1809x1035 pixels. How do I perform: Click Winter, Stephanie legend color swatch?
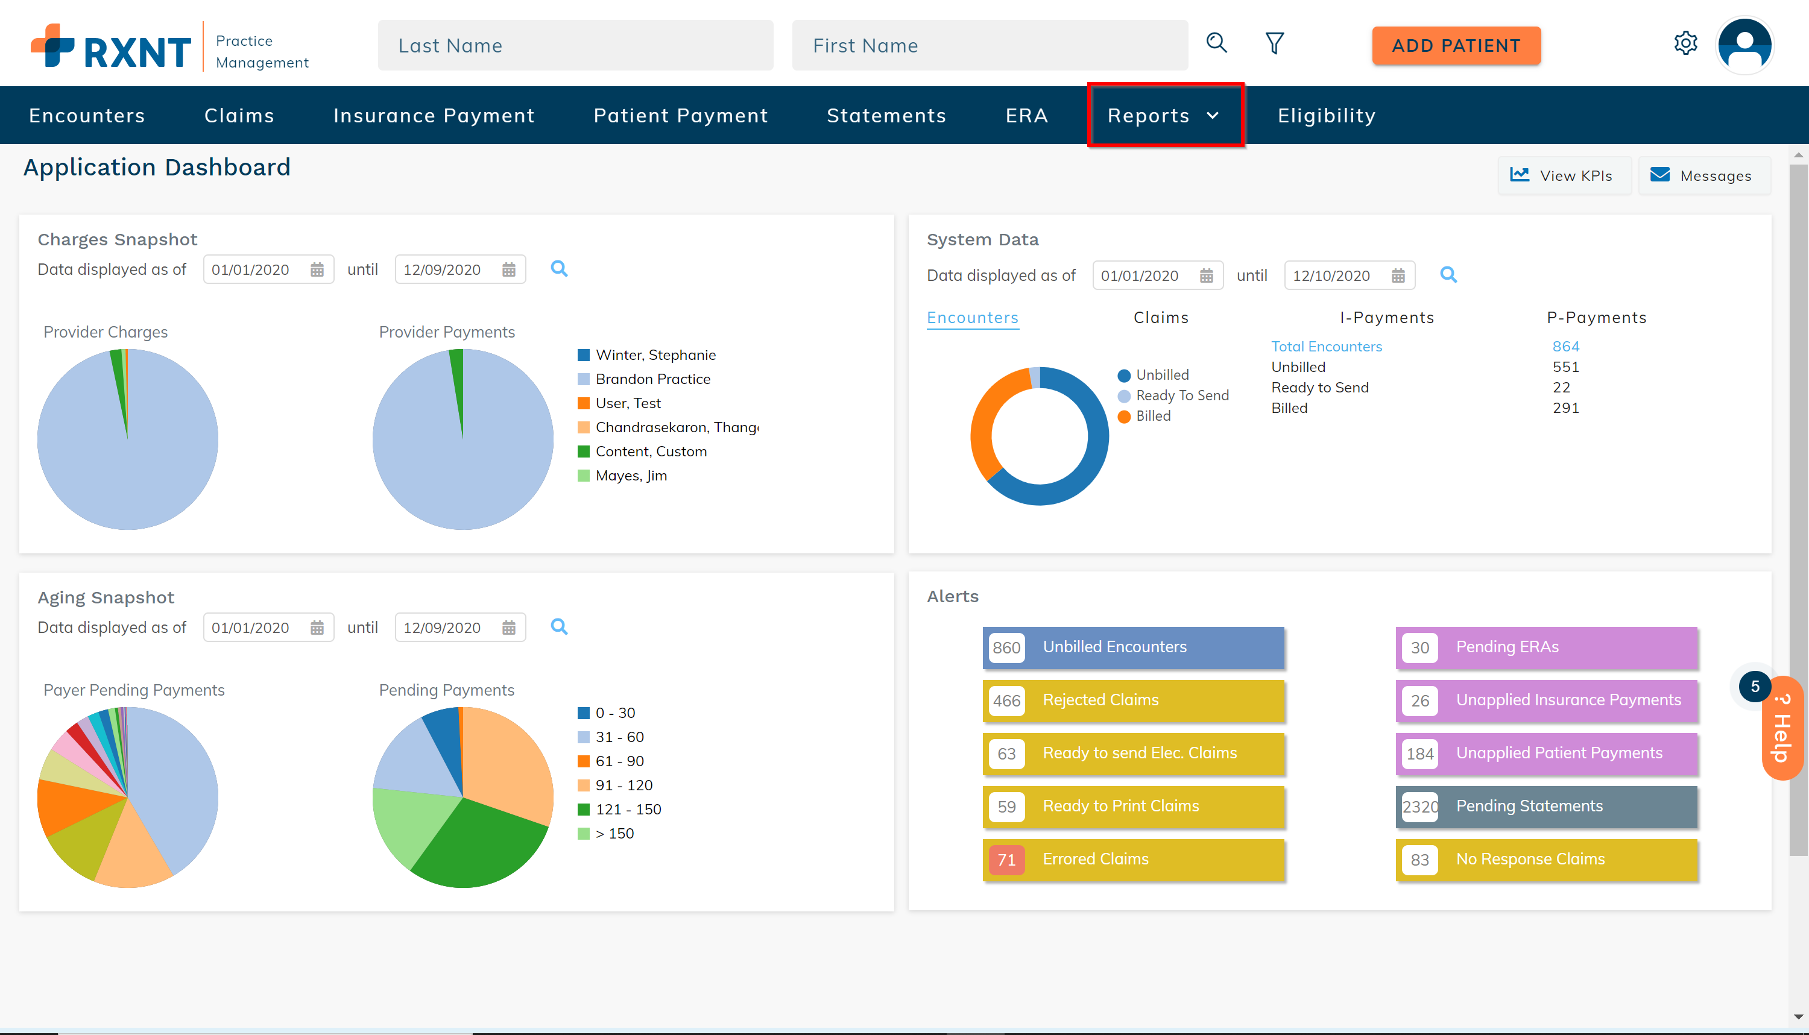[584, 354]
